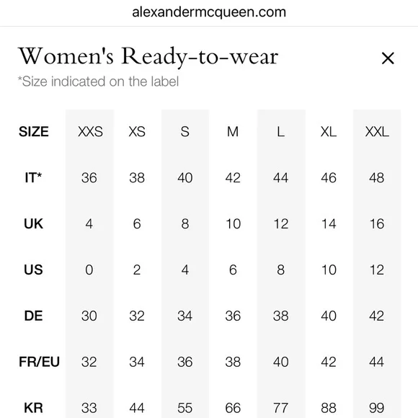Select the DE row label

coord(33,316)
